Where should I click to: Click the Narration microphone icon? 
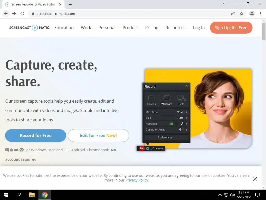point(182,124)
